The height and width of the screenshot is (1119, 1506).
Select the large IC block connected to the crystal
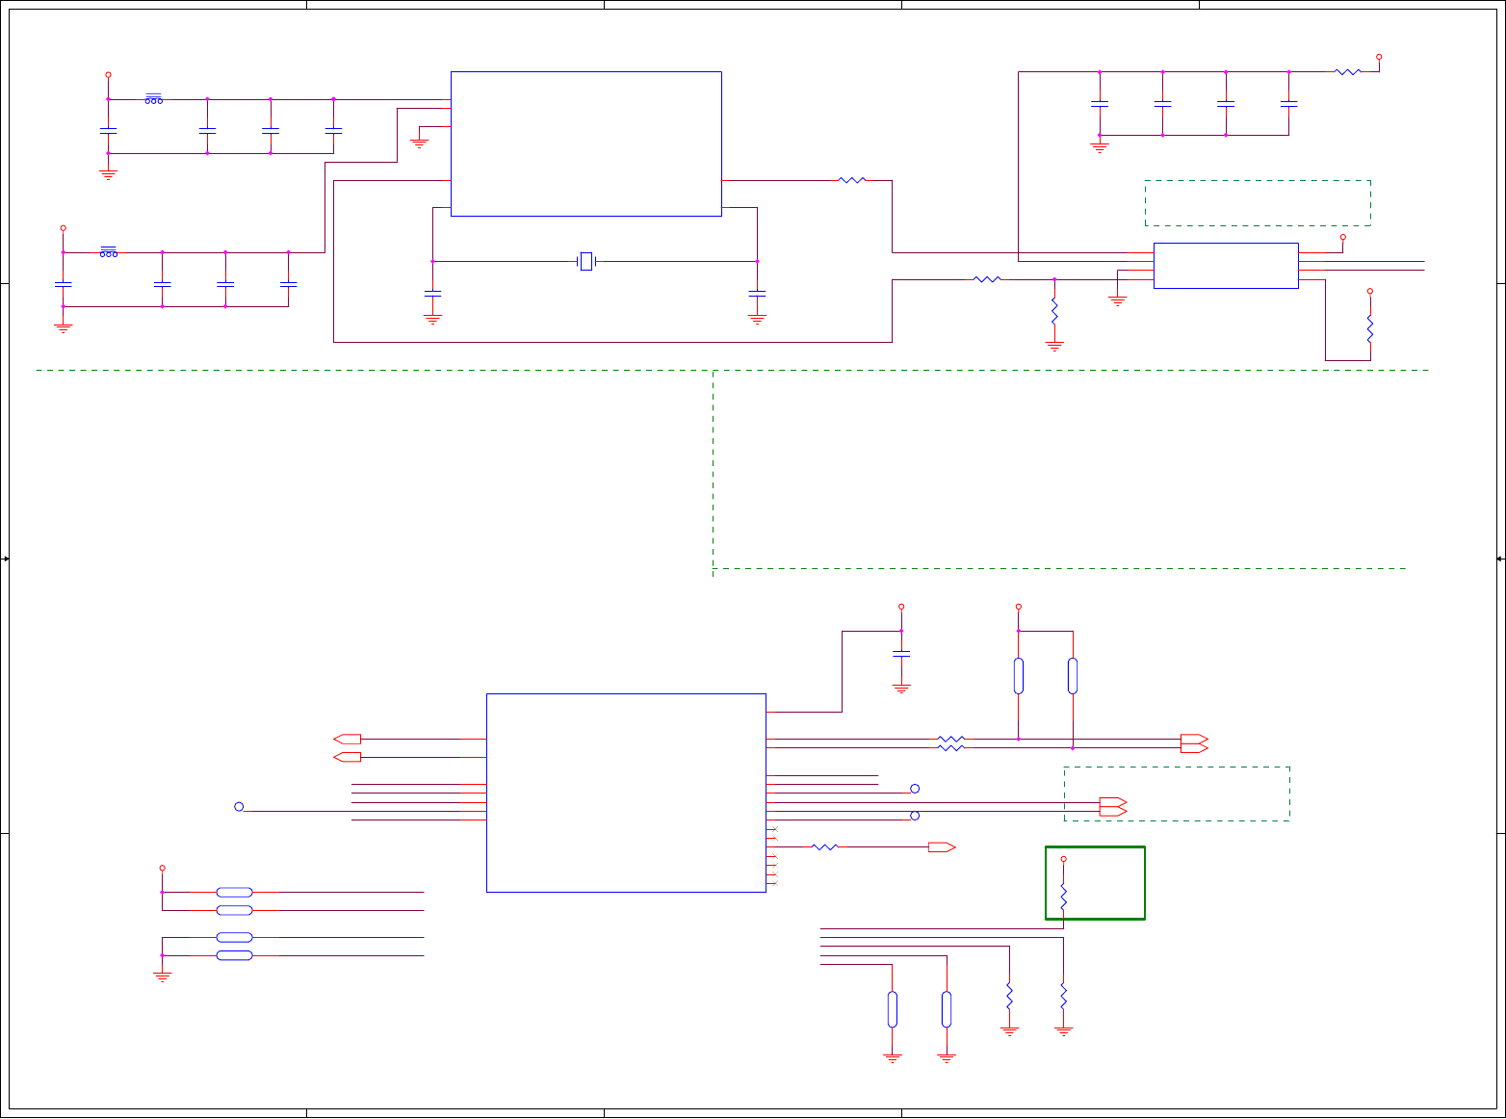tap(586, 143)
